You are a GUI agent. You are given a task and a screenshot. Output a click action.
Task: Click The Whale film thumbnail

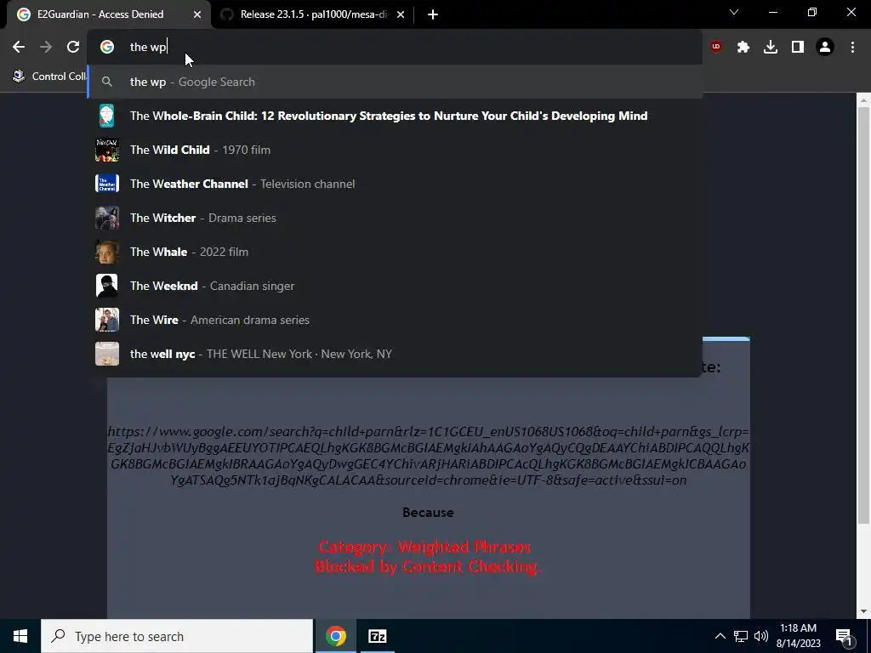click(106, 252)
